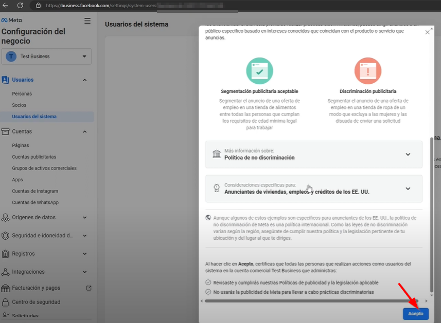Collapse the Usuarios section
Image resolution: width=441 pixels, height=323 pixels.
point(85,80)
